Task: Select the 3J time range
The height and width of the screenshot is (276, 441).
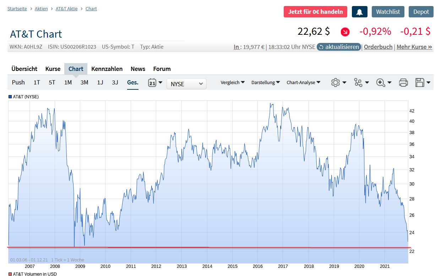Action: tap(115, 82)
